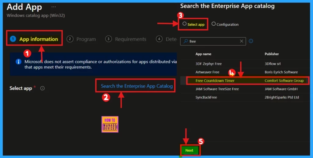
Task: Click the info icon next to search box
Action: pyautogui.click(x=251, y=41)
